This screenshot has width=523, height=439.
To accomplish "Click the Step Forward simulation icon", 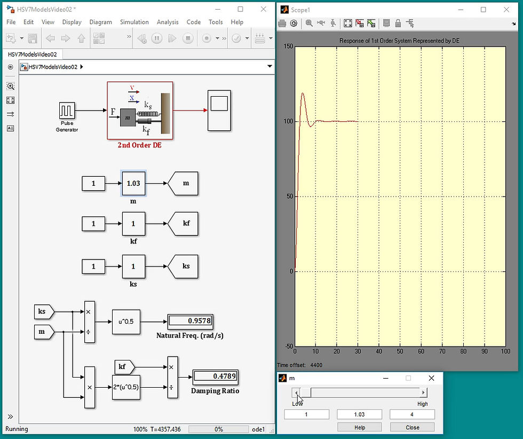I will point(172,38).
